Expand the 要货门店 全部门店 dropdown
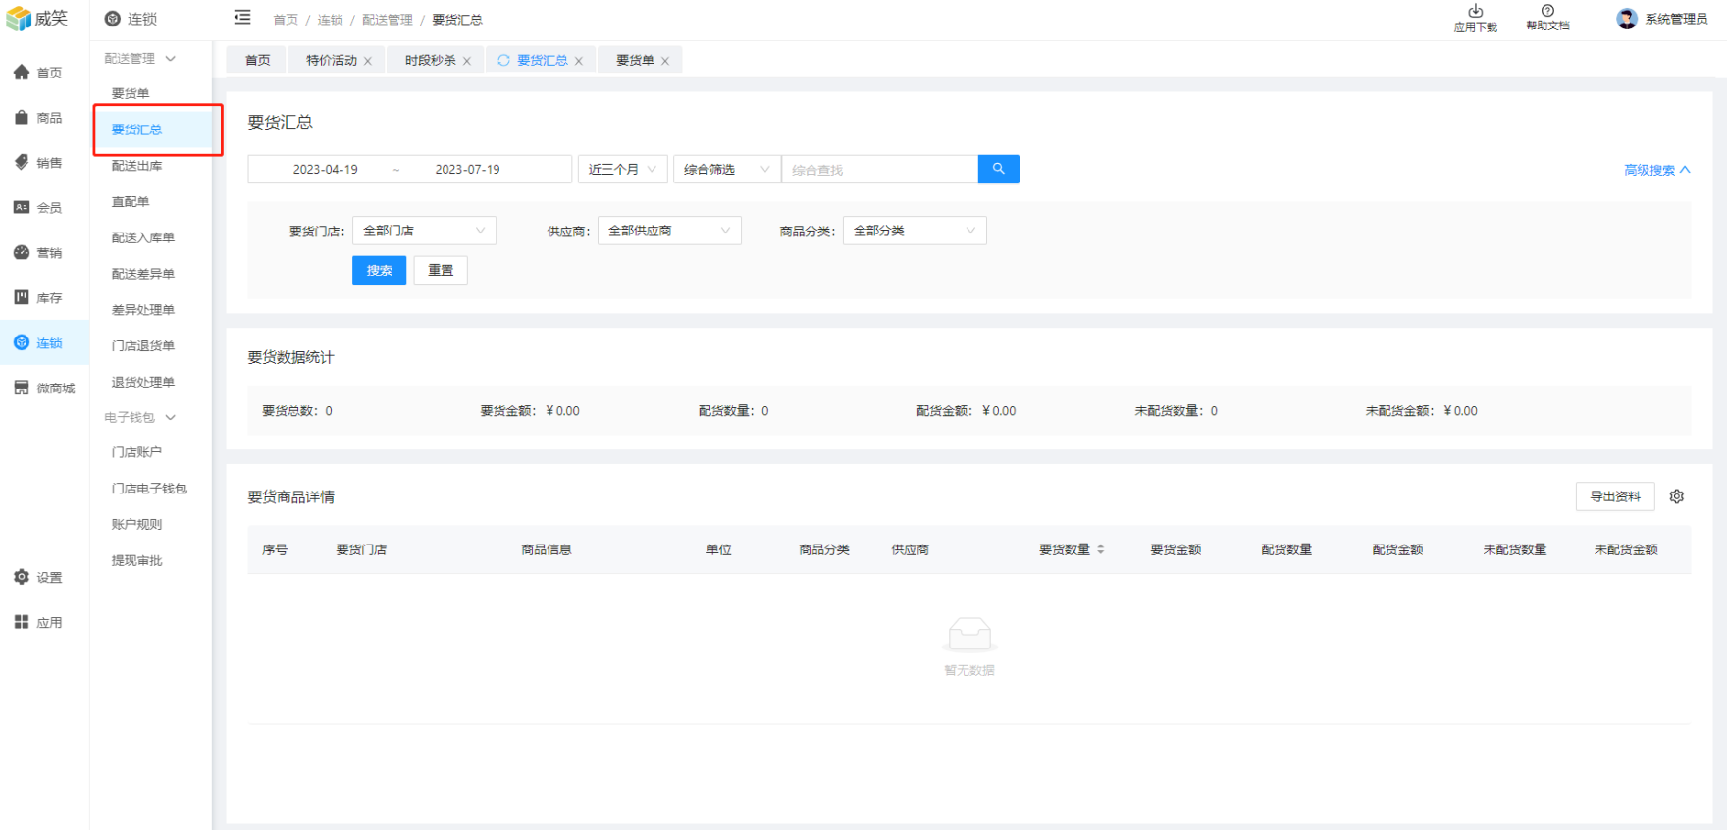Screen dimensions: 1727x830 point(424,231)
